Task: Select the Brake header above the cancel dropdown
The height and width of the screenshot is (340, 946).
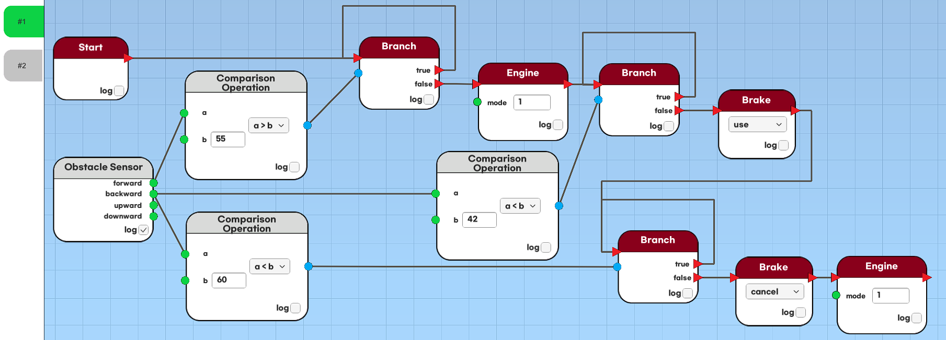Action: (774, 267)
